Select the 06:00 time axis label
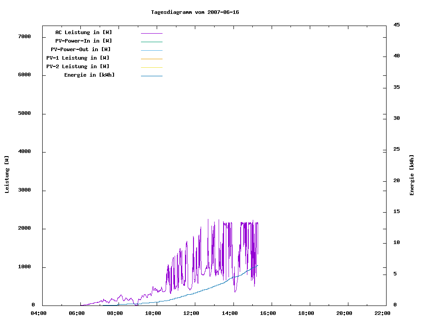The width and height of the screenshot is (431, 323). coord(77,314)
